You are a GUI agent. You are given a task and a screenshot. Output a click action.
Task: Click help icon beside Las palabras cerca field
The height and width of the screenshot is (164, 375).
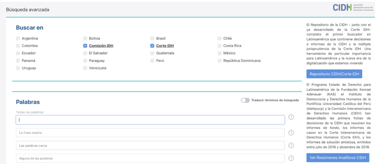tap(291, 145)
